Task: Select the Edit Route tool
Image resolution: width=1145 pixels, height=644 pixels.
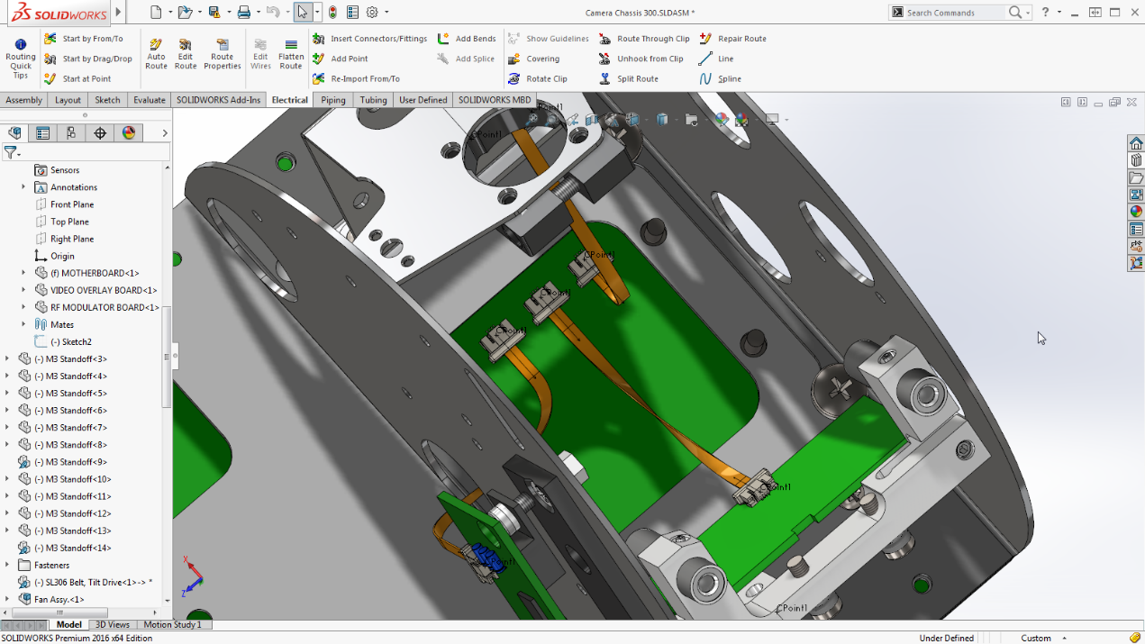Action: (x=186, y=53)
